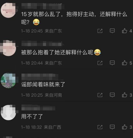Like the 20:44 comment with 5 likes
133x138 pixels.
coord(125,63)
